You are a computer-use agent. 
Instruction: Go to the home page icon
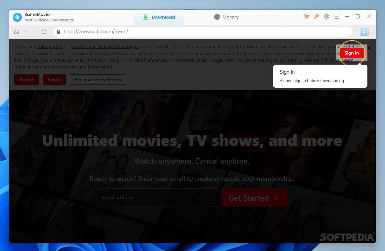(x=17, y=32)
